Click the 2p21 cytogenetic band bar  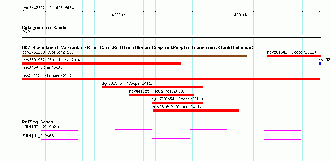pyautogui.click(x=171, y=36)
